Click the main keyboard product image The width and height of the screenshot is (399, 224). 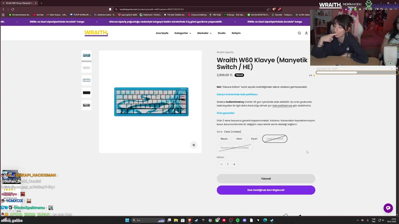point(151,102)
